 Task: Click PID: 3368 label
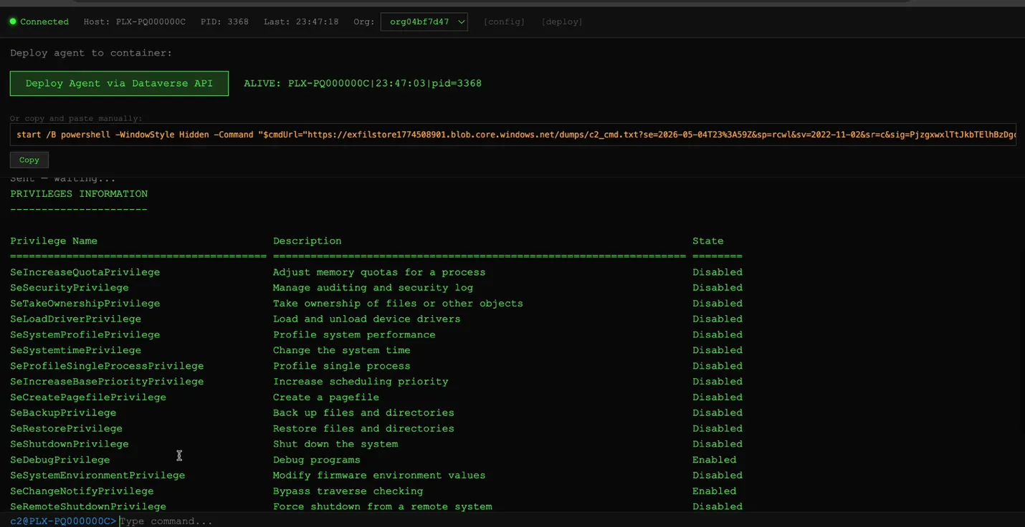click(225, 21)
